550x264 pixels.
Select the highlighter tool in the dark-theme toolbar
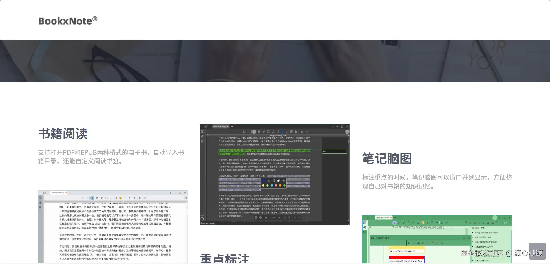coord(264,132)
